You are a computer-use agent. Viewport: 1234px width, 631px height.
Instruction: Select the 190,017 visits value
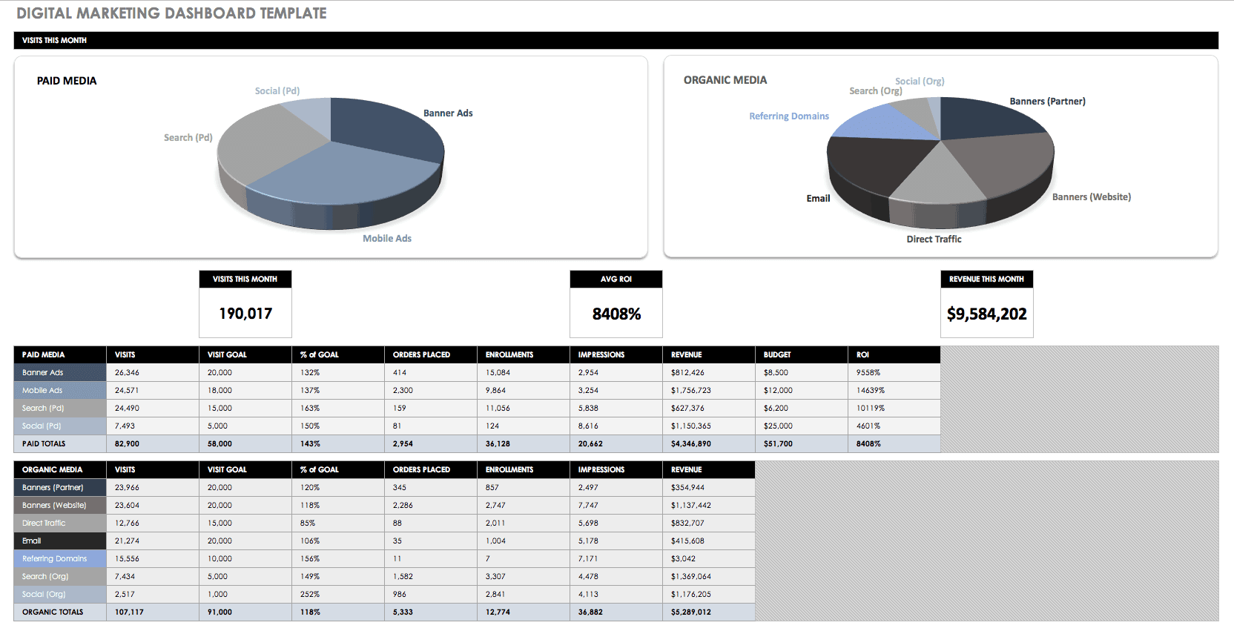pos(245,314)
